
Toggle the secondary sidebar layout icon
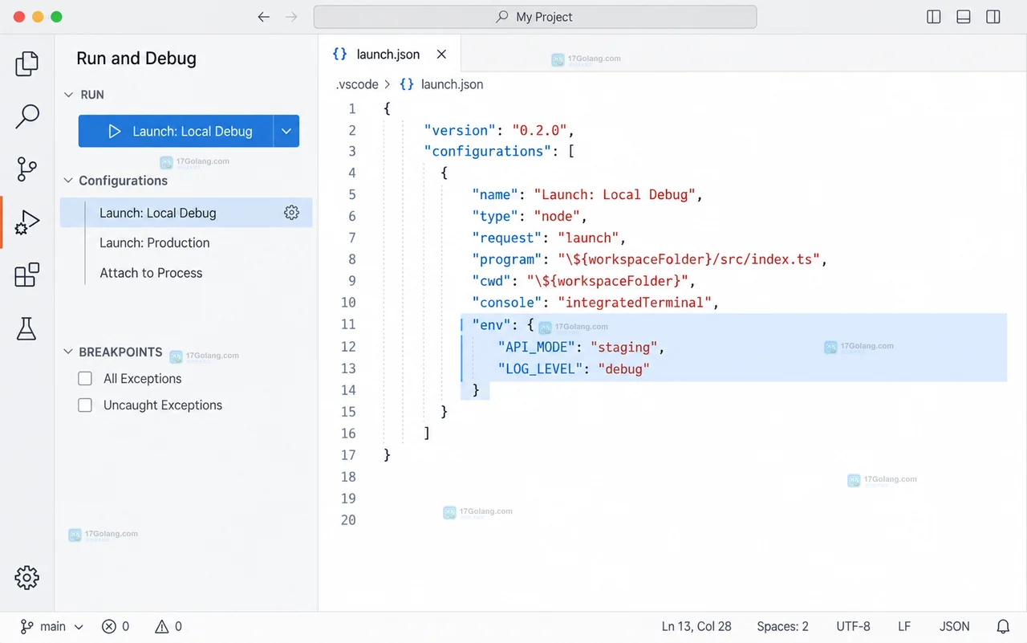click(993, 17)
